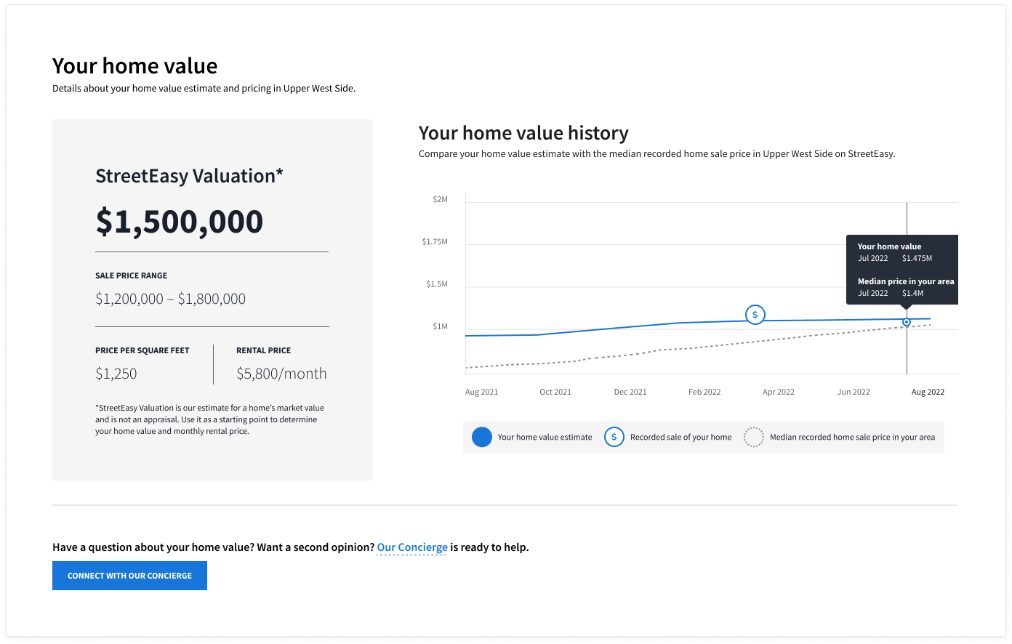Click the Jul 2022 data point on blue line

coord(907,322)
